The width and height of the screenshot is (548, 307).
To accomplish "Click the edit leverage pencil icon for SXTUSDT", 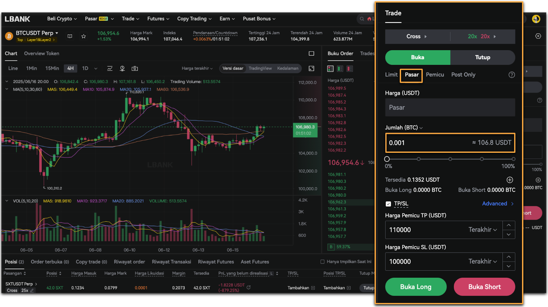I will (x=32, y=291).
